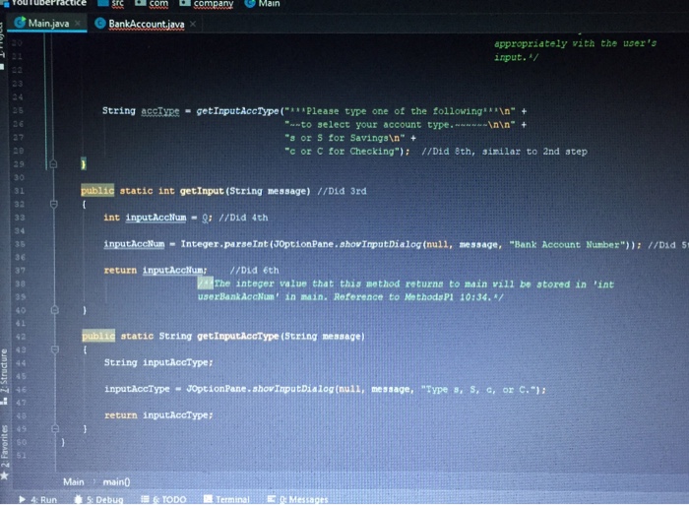
Task: Click the fold end marker at line 49
Action: pyautogui.click(x=55, y=428)
